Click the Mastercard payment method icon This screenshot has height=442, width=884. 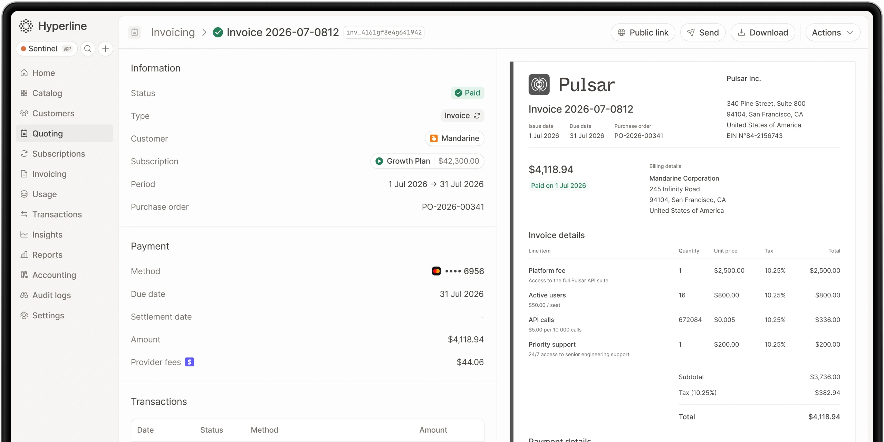click(436, 271)
